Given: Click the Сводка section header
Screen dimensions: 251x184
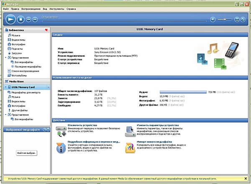Looking at the screenshot, I should pos(150,35).
